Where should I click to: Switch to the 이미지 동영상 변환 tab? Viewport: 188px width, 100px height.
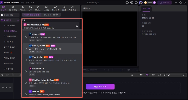pyautogui.click(x=32, y=15)
